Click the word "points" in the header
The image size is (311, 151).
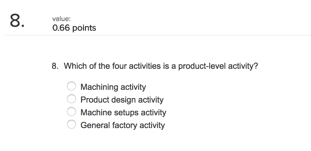(x=84, y=28)
